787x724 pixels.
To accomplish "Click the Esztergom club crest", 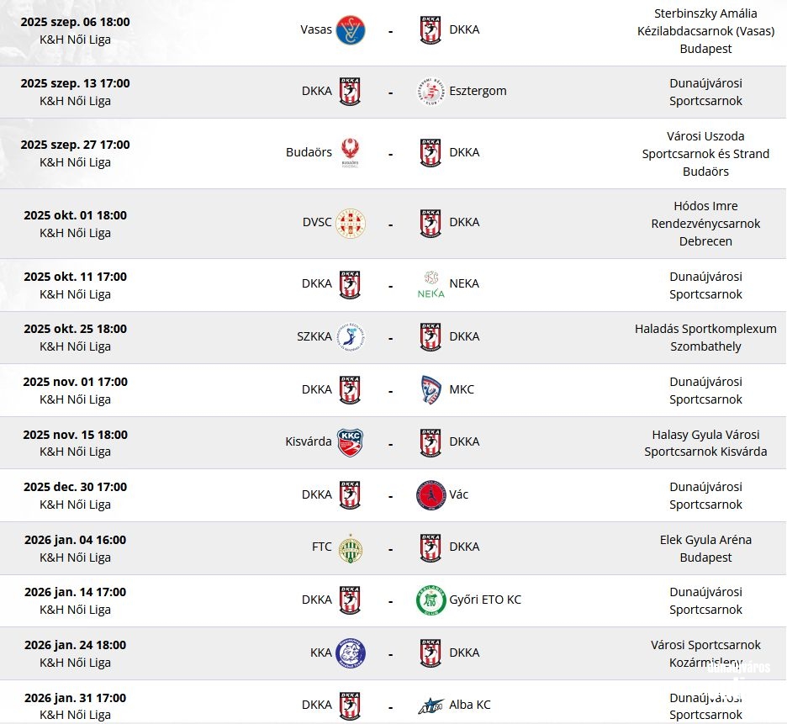I will 430,92.
